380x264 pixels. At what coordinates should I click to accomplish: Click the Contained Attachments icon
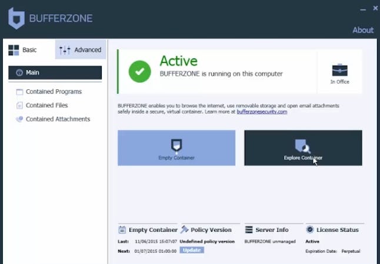point(19,119)
